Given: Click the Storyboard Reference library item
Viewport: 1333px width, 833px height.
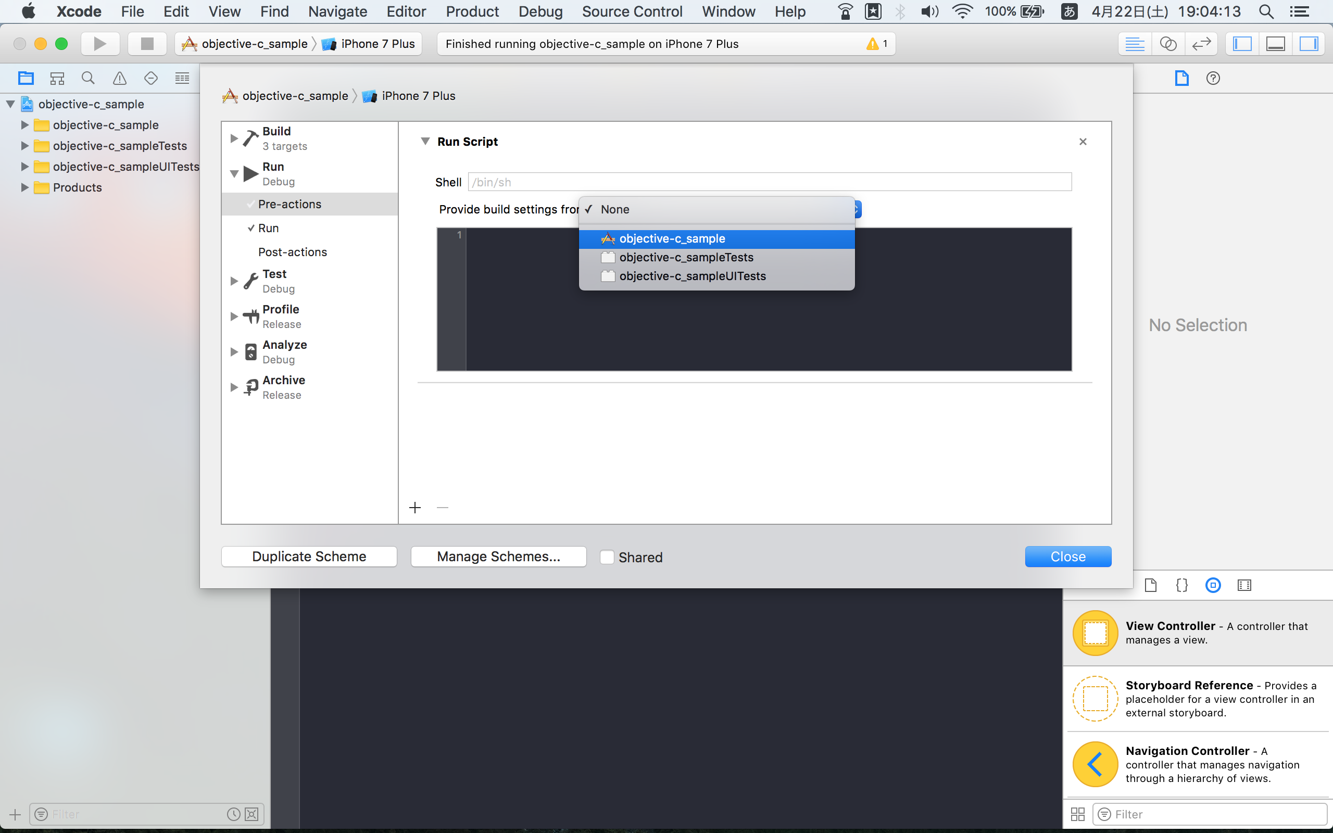Looking at the screenshot, I should [1197, 699].
